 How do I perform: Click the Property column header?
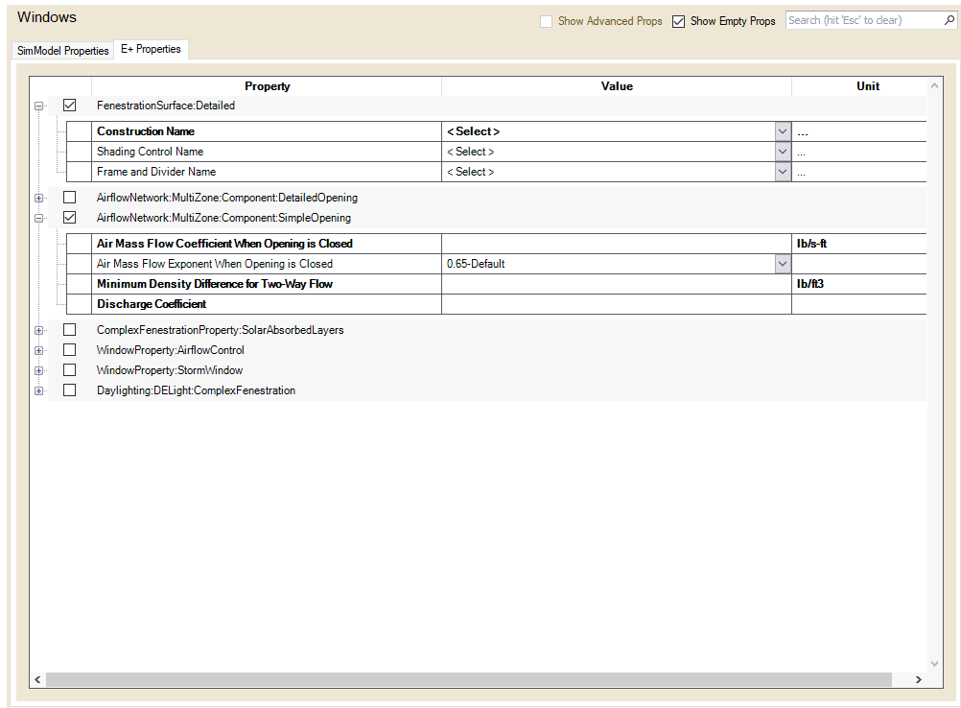(267, 86)
